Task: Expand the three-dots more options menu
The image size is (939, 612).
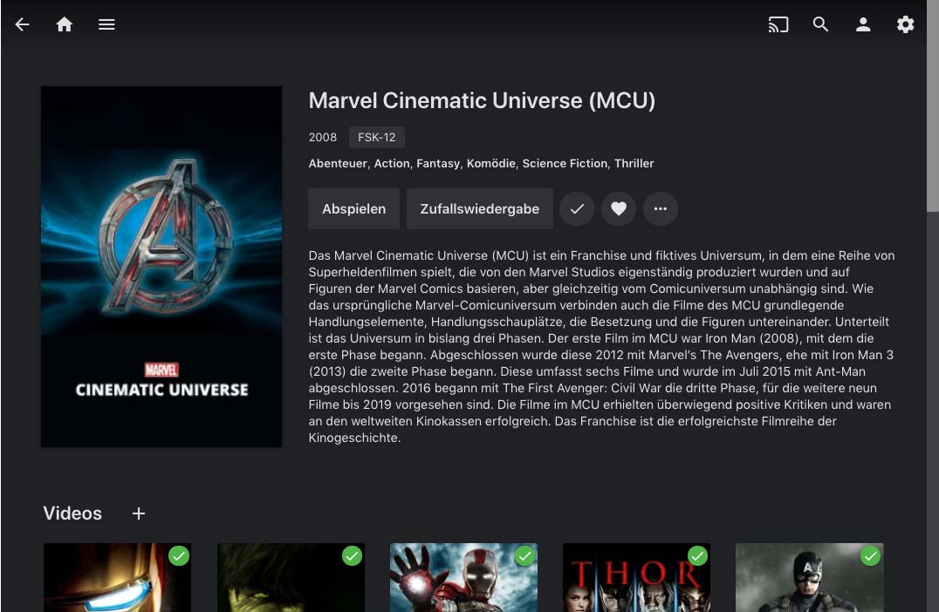Action: pos(661,208)
